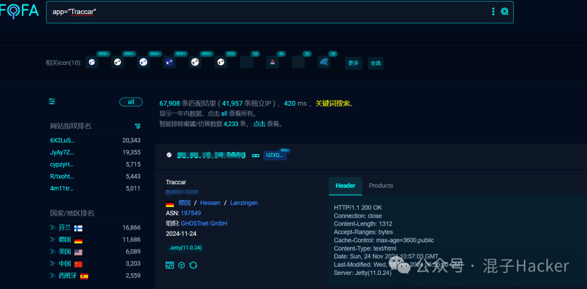This screenshot has height=289, width=587.
Task: Expand the 芬兰 country row chevron
Action: (x=52, y=228)
